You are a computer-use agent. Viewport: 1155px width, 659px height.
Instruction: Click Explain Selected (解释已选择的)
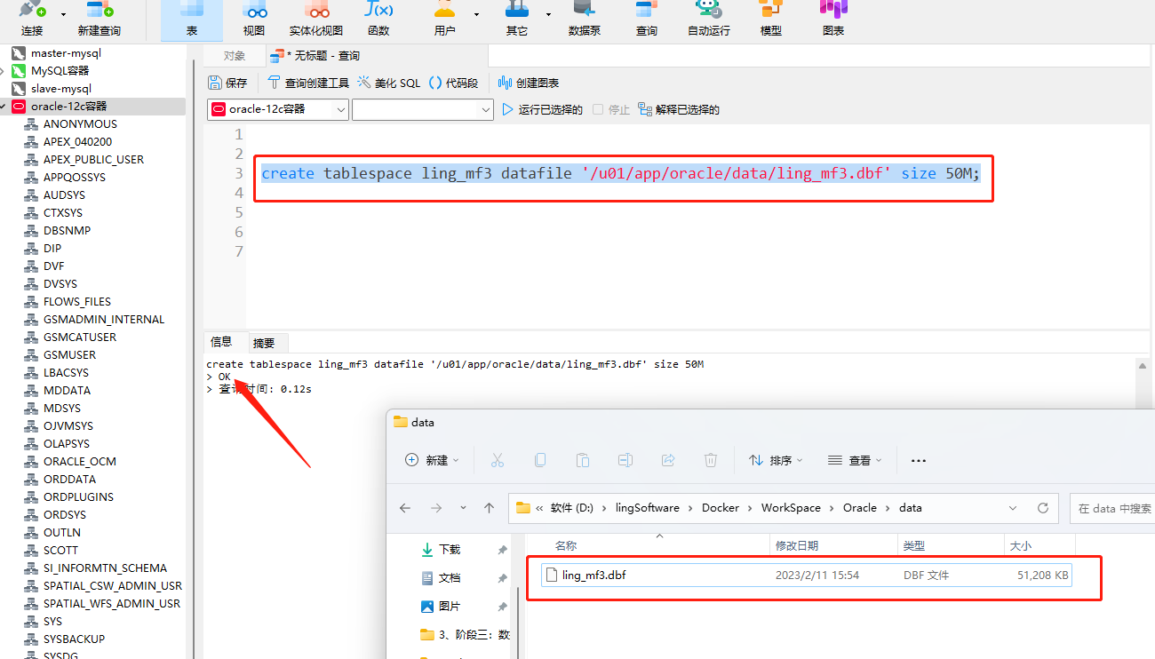coord(679,109)
